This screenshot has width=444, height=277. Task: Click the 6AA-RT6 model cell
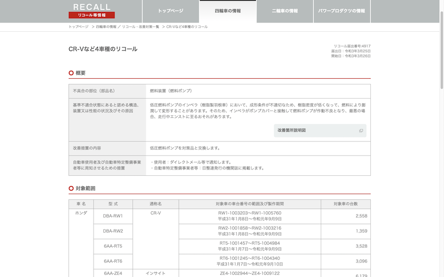(113, 261)
